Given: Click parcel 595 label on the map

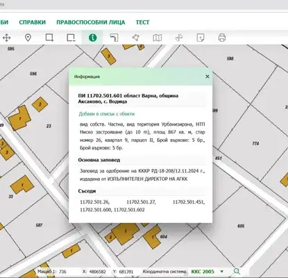Looking at the screenshot, I should 11,49.
